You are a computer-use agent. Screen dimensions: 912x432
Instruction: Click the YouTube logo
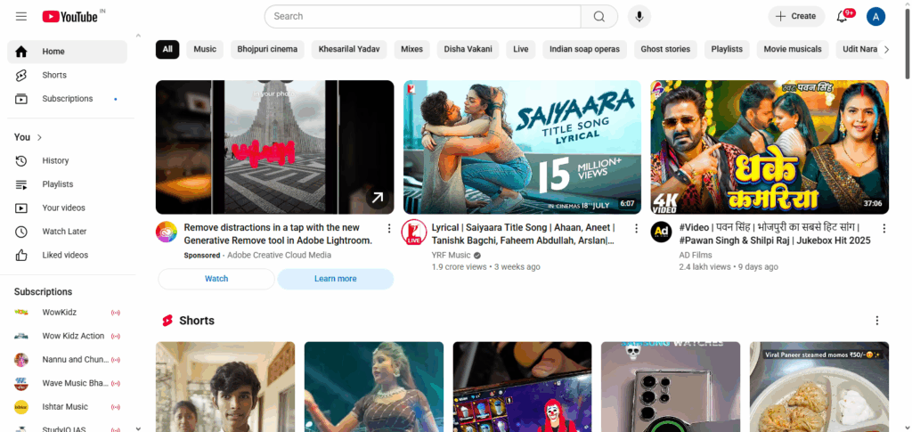pyautogui.click(x=69, y=16)
